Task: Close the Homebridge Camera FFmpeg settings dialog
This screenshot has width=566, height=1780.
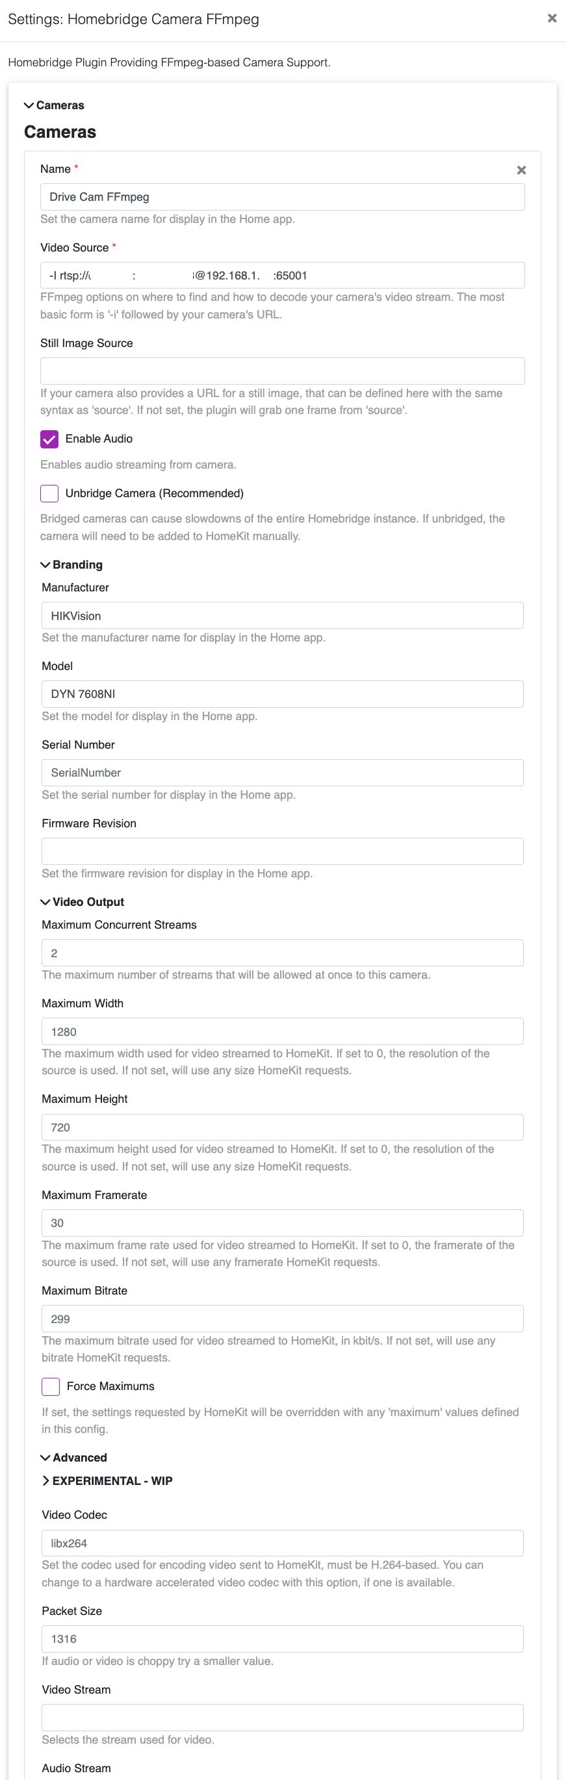Action: point(552,19)
